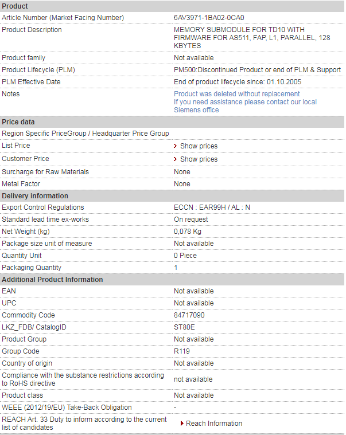
Task: Click the red chevron beside Customer Price
Action: [176, 159]
